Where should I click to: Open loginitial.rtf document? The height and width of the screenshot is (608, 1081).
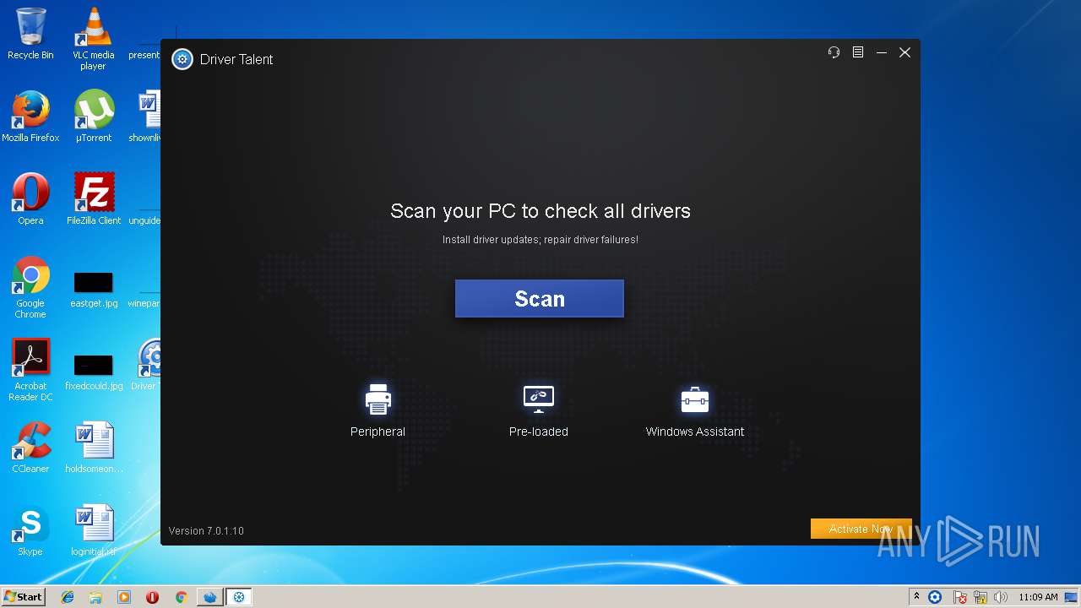point(94,530)
